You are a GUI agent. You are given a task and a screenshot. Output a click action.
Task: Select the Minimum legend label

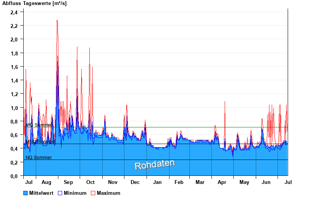75,193
